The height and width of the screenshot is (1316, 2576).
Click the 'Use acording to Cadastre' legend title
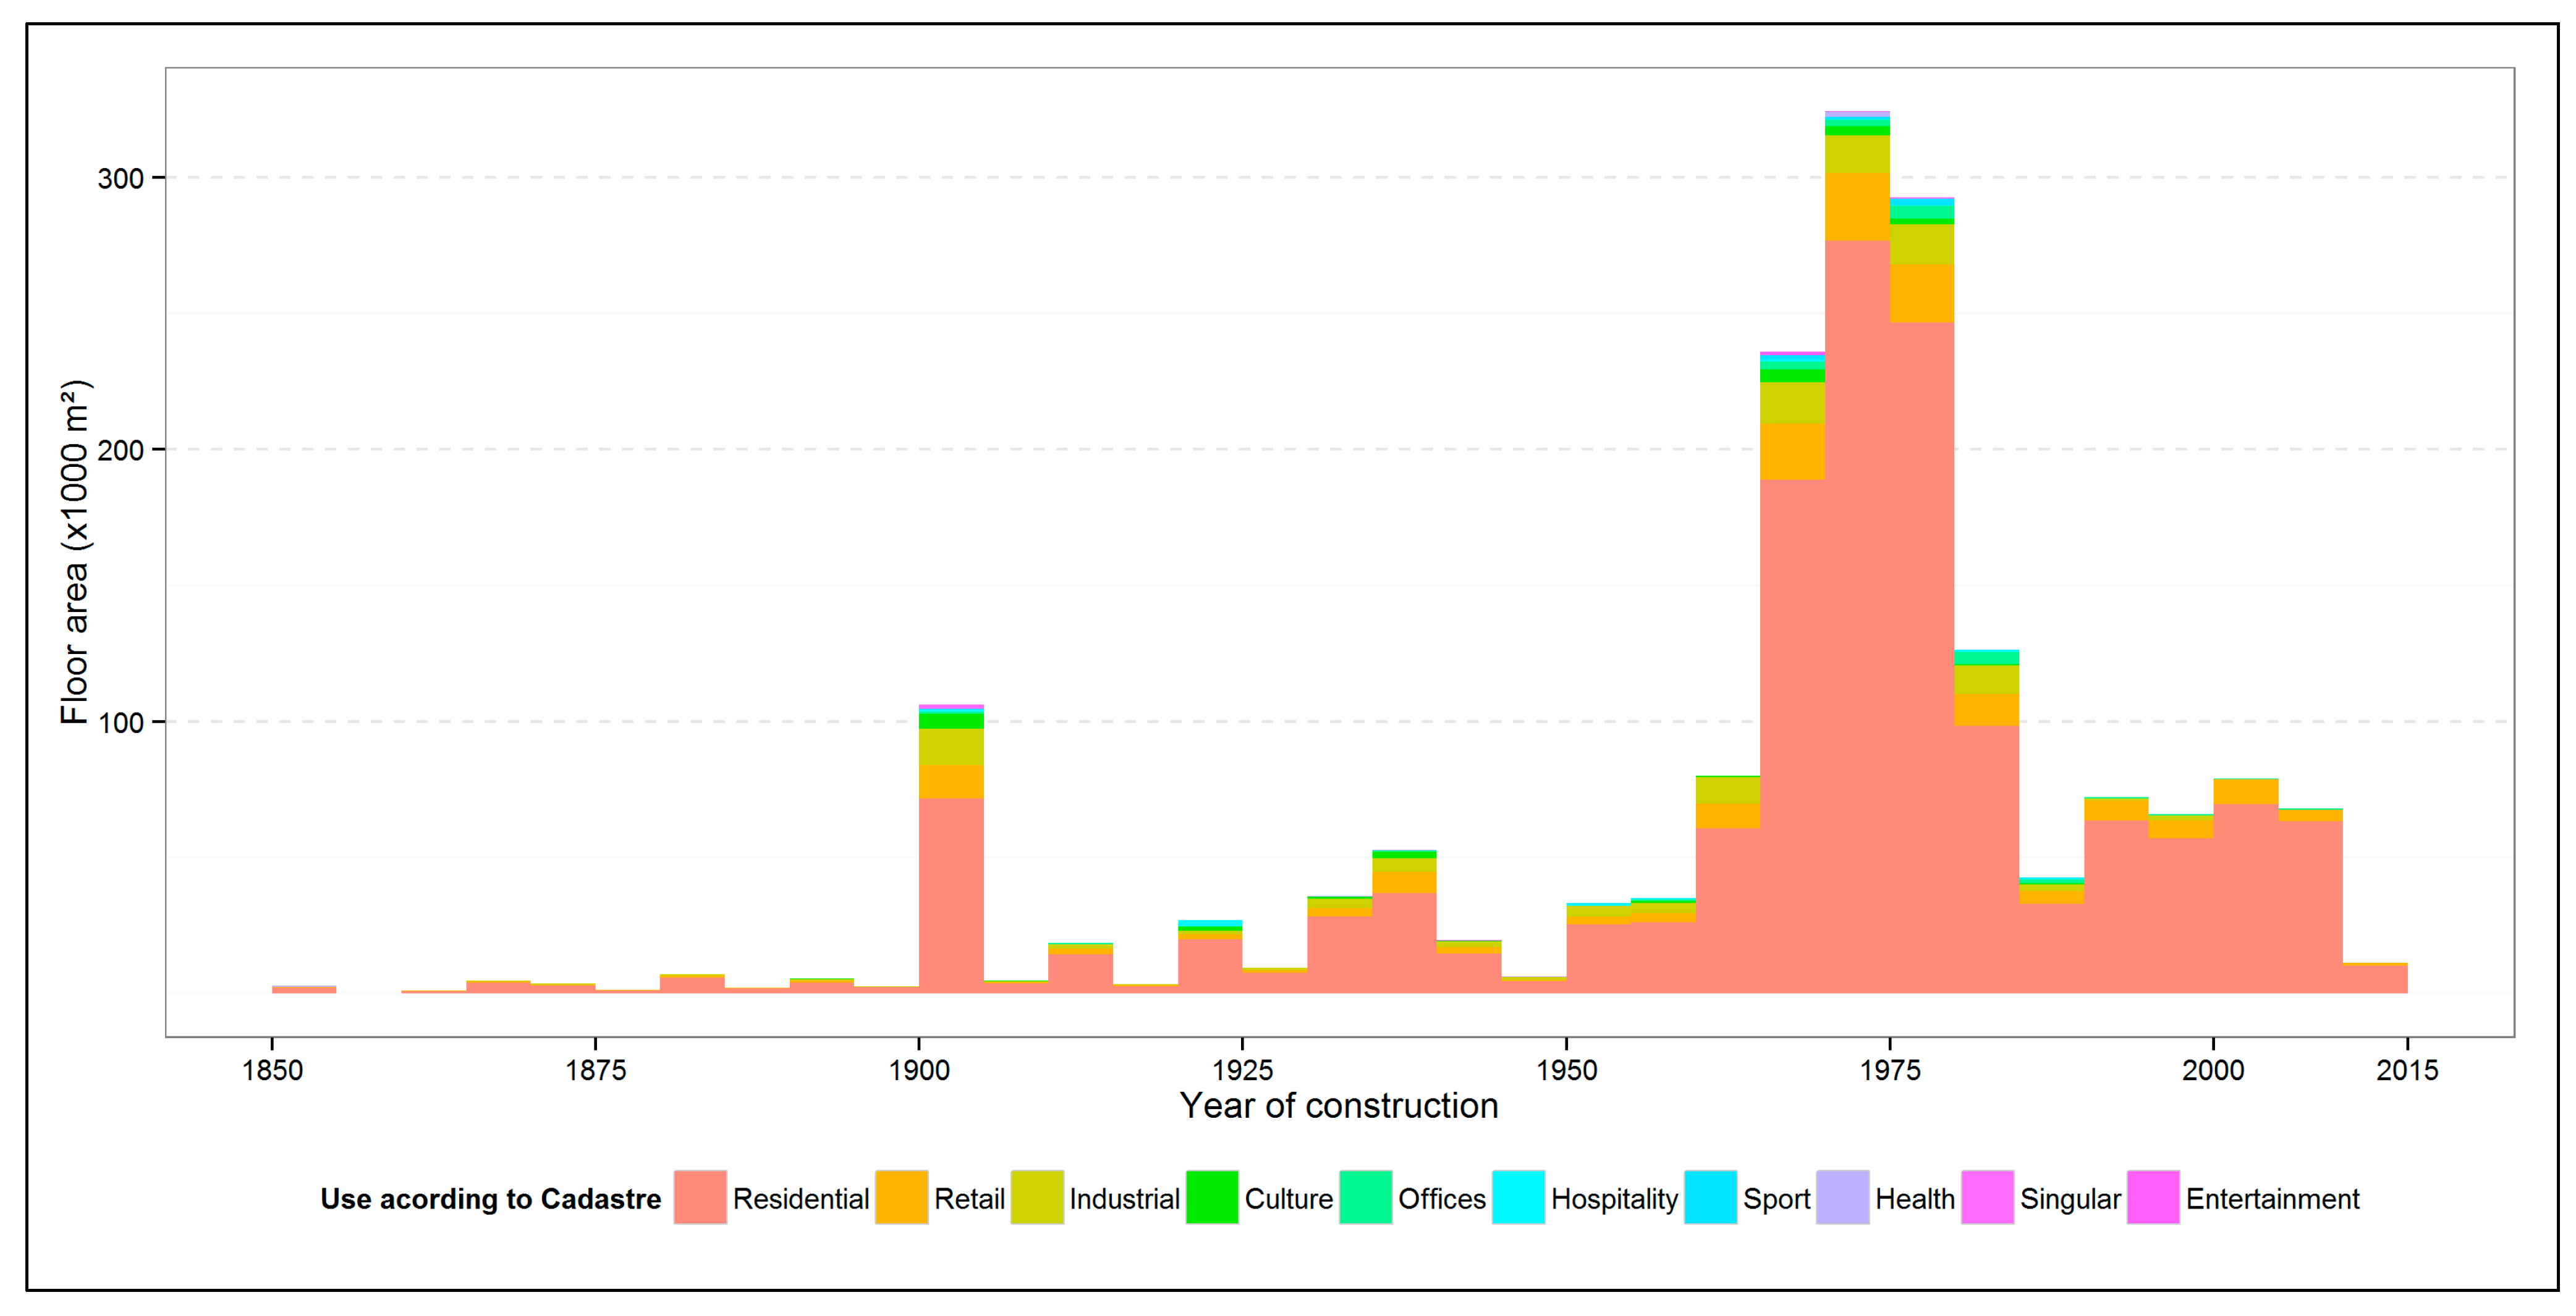tap(490, 1198)
